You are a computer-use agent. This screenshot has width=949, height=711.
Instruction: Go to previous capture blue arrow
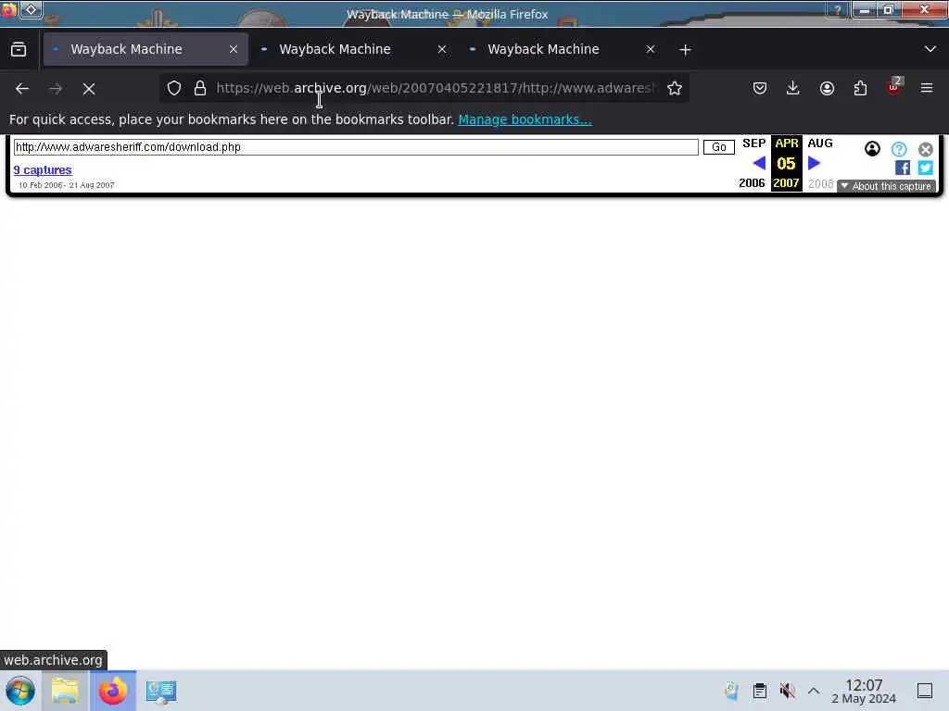point(759,163)
